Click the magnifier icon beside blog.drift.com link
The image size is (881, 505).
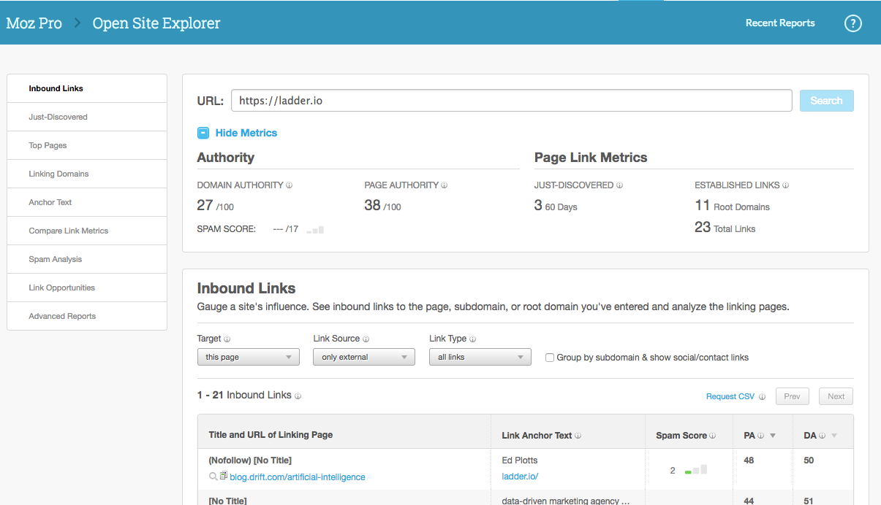coord(213,477)
